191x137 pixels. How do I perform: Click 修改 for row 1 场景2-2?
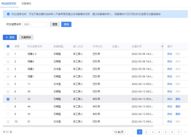click(x=170, y=54)
